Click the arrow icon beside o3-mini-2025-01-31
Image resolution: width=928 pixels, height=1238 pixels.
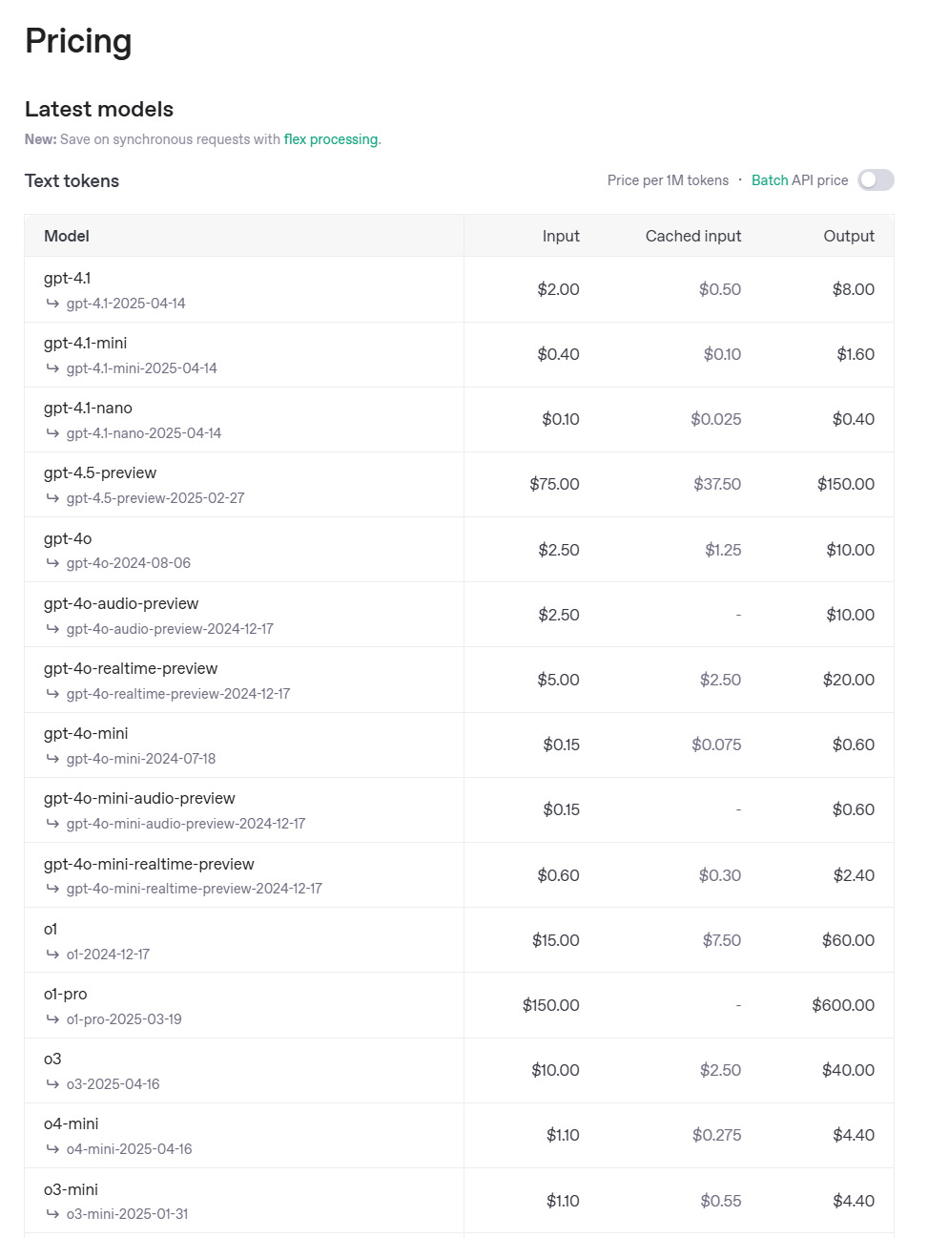(x=53, y=1214)
